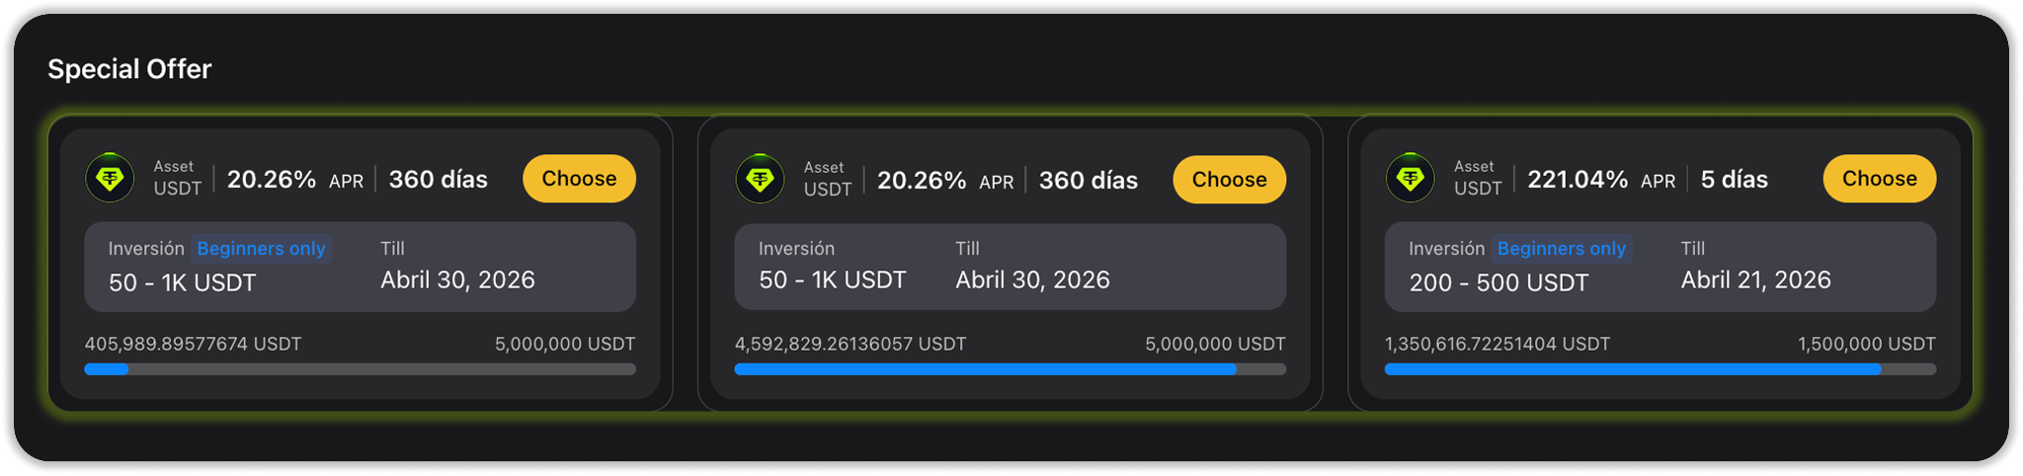
Task: Choose the beginners-only 360 días offer
Action: [x=579, y=179]
